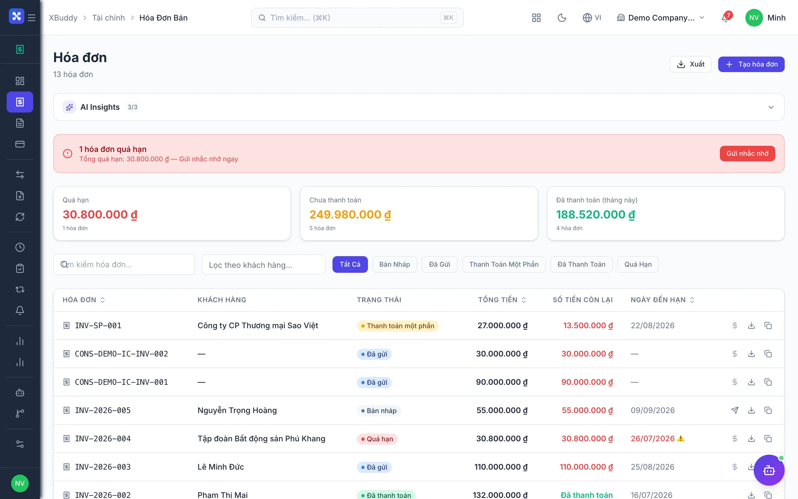Record payment for CONS-DEMO-IC-INV-002
Image resolution: width=798 pixels, height=499 pixels.
[x=735, y=354]
